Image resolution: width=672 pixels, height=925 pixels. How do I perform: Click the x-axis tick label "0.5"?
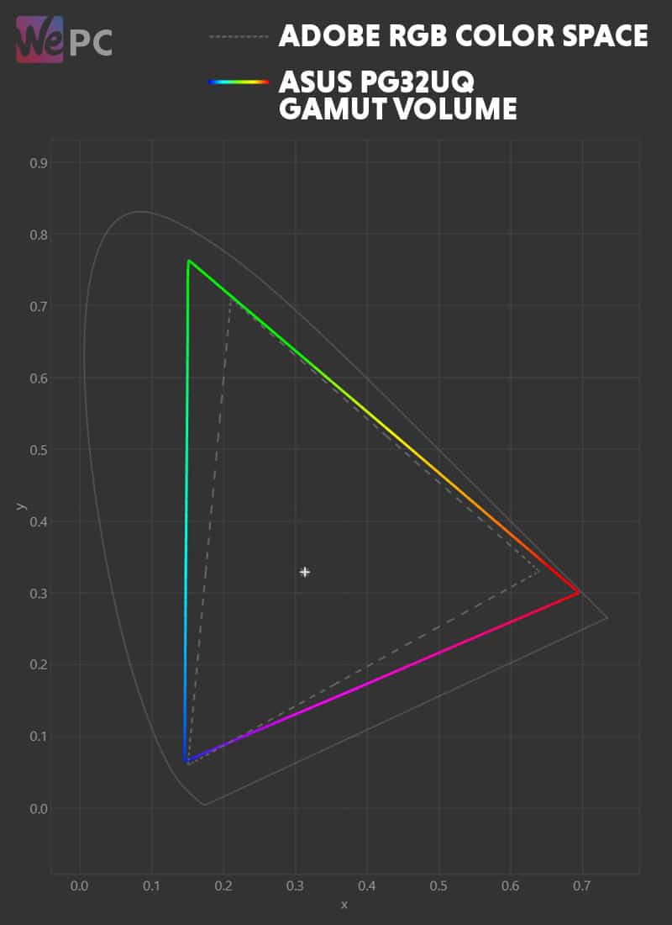tap(438, 886)
